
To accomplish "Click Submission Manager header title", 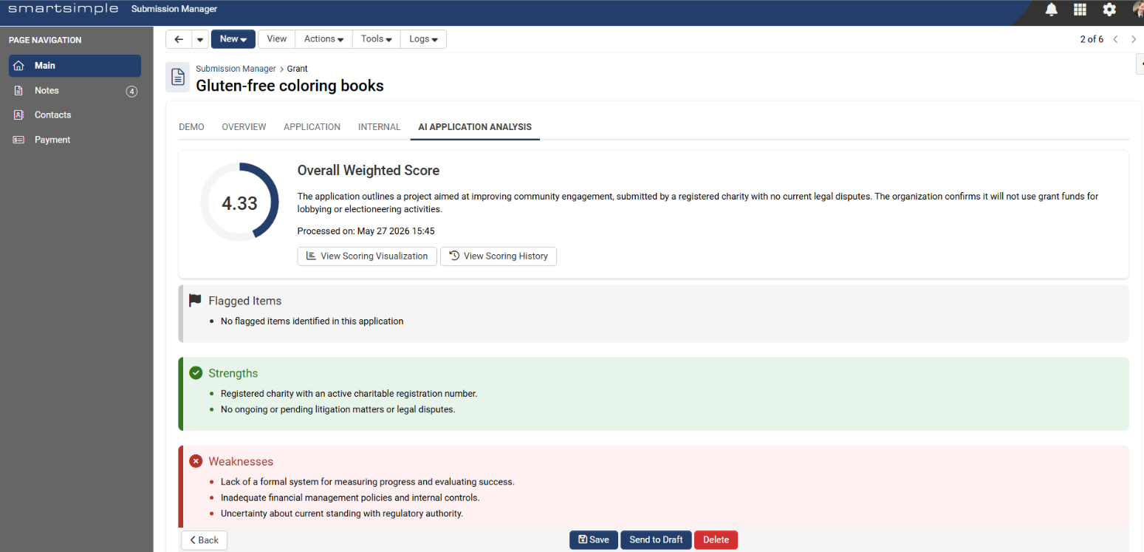I will (174, 9).
